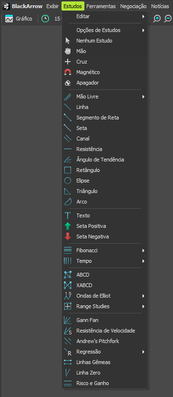The width and height of the screenshot is (173, 397).
Task: Expand the Editar submenu arrow
Action: coord(143,16)
